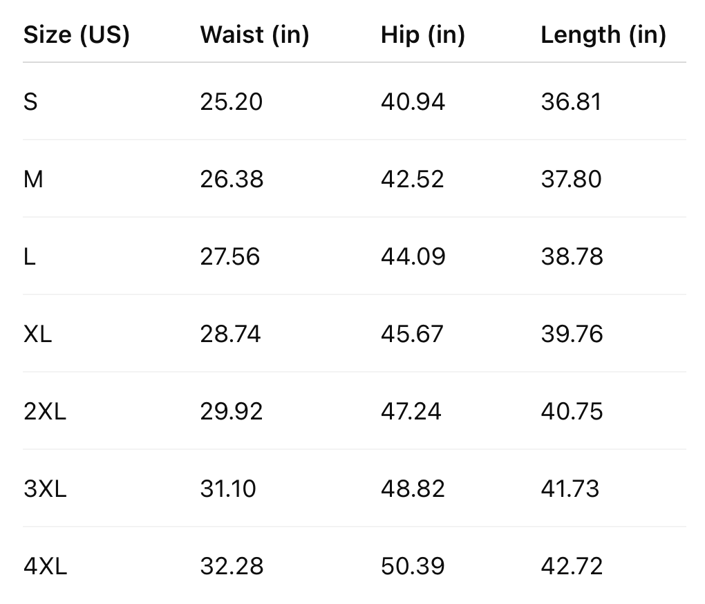705x604 pixels.
Task: Click hip value 47.24 for size 2XL
Action: 411,412
